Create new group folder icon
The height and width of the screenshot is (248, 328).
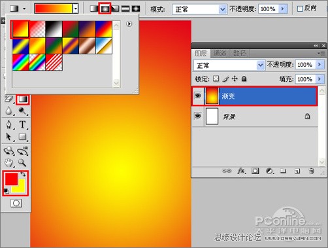tap(283, 171)
